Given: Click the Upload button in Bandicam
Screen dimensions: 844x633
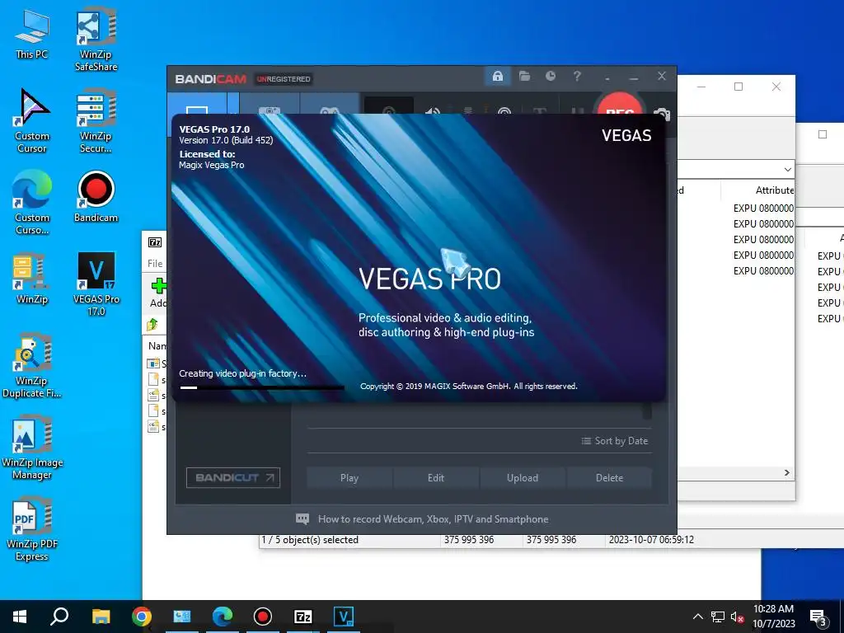Looking at the screenshot, I should coord(523,477).
